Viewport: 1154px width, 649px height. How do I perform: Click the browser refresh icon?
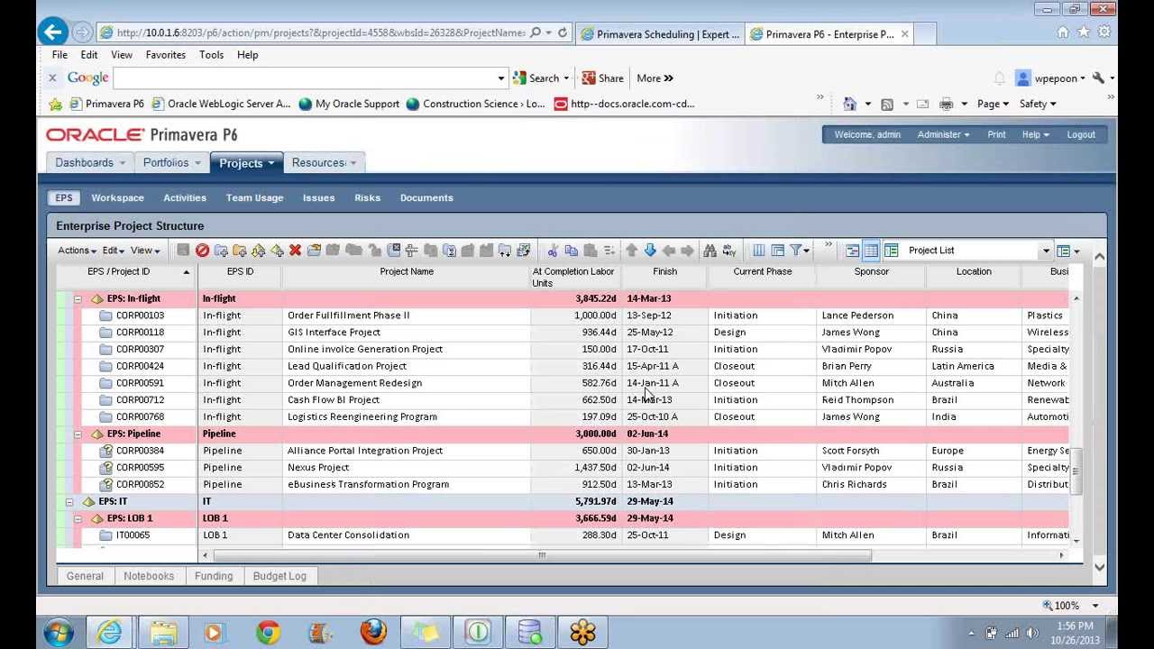[x=563, y=32]
